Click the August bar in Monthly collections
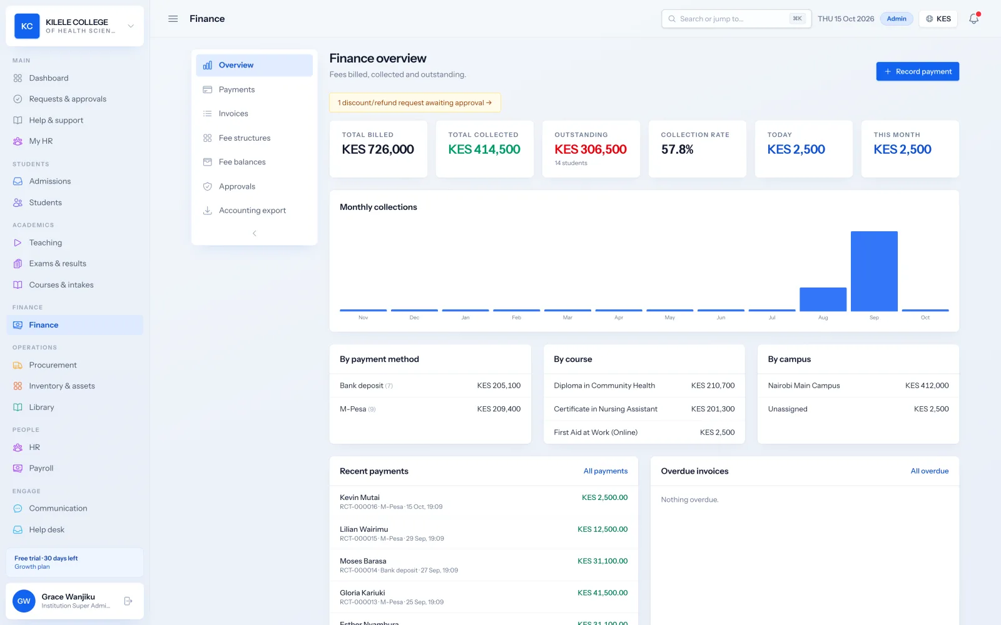The width and height of the screenshot is (1001, 625). click(823, 299)
